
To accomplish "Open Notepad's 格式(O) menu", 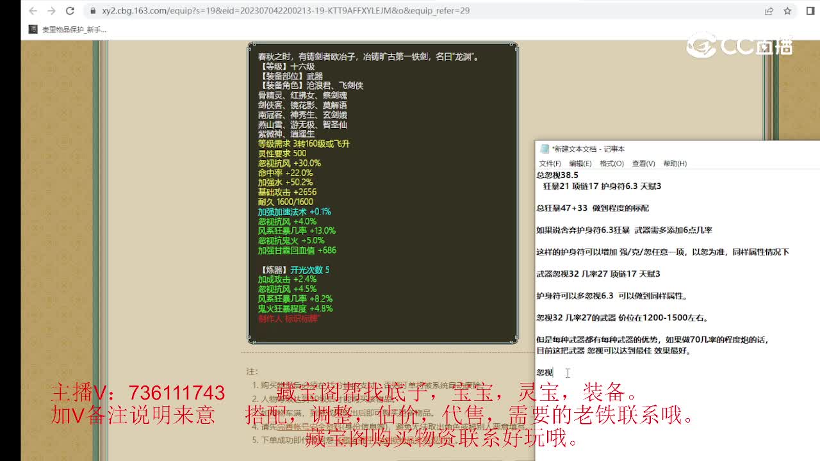I will 611,164.
